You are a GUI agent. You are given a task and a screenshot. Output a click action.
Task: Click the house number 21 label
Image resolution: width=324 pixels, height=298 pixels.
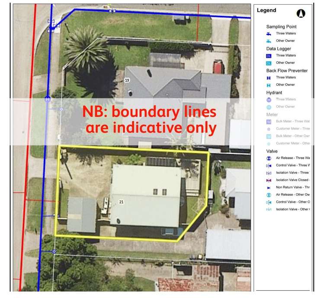click(x=121, y=202)
